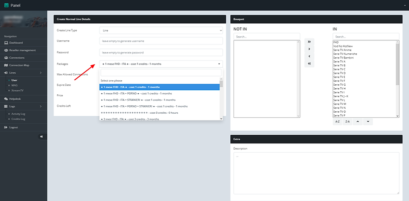
Task: Sort IN list A-Z
Action: coord(337,122)
